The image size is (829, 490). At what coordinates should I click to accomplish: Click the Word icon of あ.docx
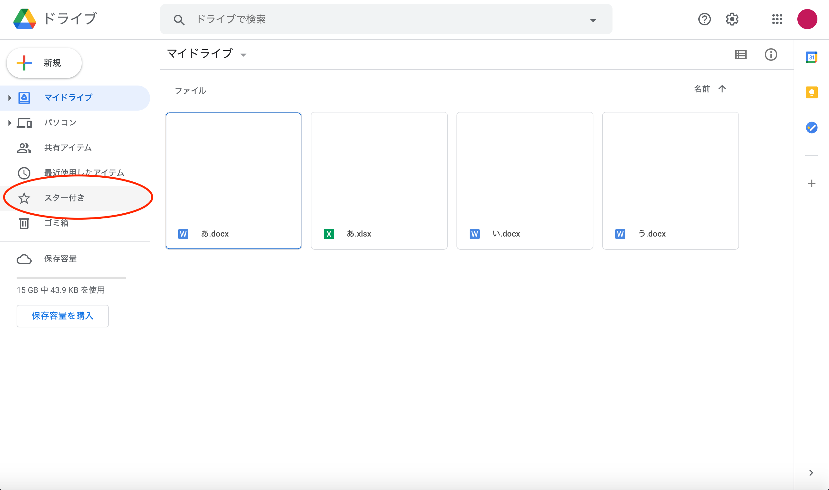(x=183, y=234)
